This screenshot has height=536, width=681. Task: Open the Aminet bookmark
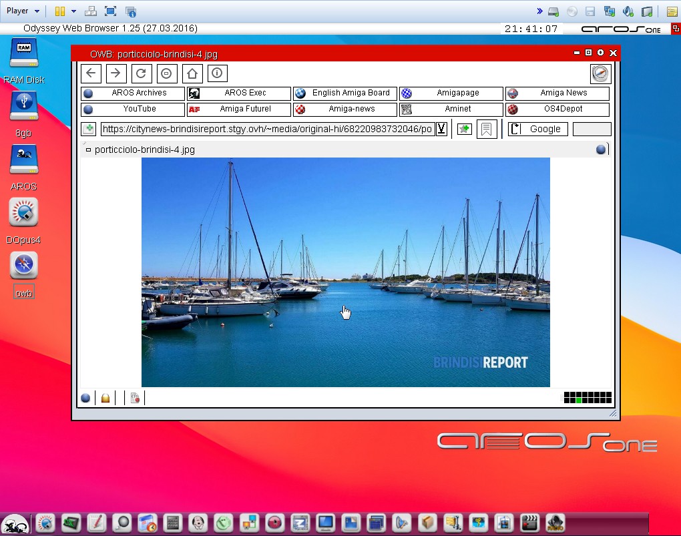(451, 109)
